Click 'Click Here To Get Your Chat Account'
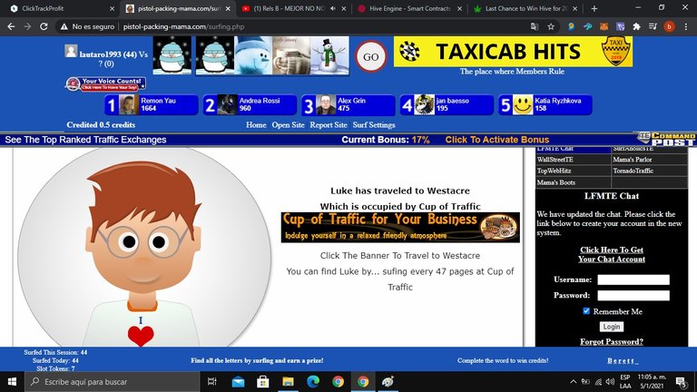Image resolution: width=697 pixels, height=392 pixels. (611, 254)
